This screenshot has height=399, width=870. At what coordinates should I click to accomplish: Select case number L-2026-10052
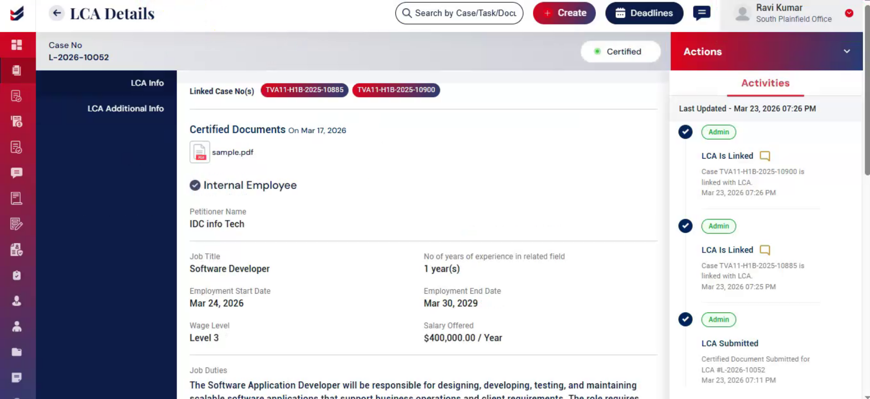[x=79, y=57]
